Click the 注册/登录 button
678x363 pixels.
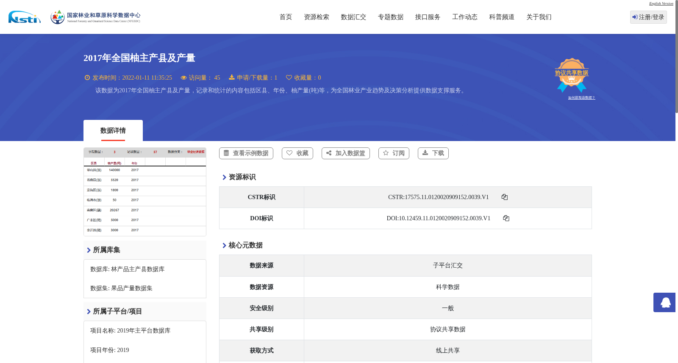pos(648,17)
